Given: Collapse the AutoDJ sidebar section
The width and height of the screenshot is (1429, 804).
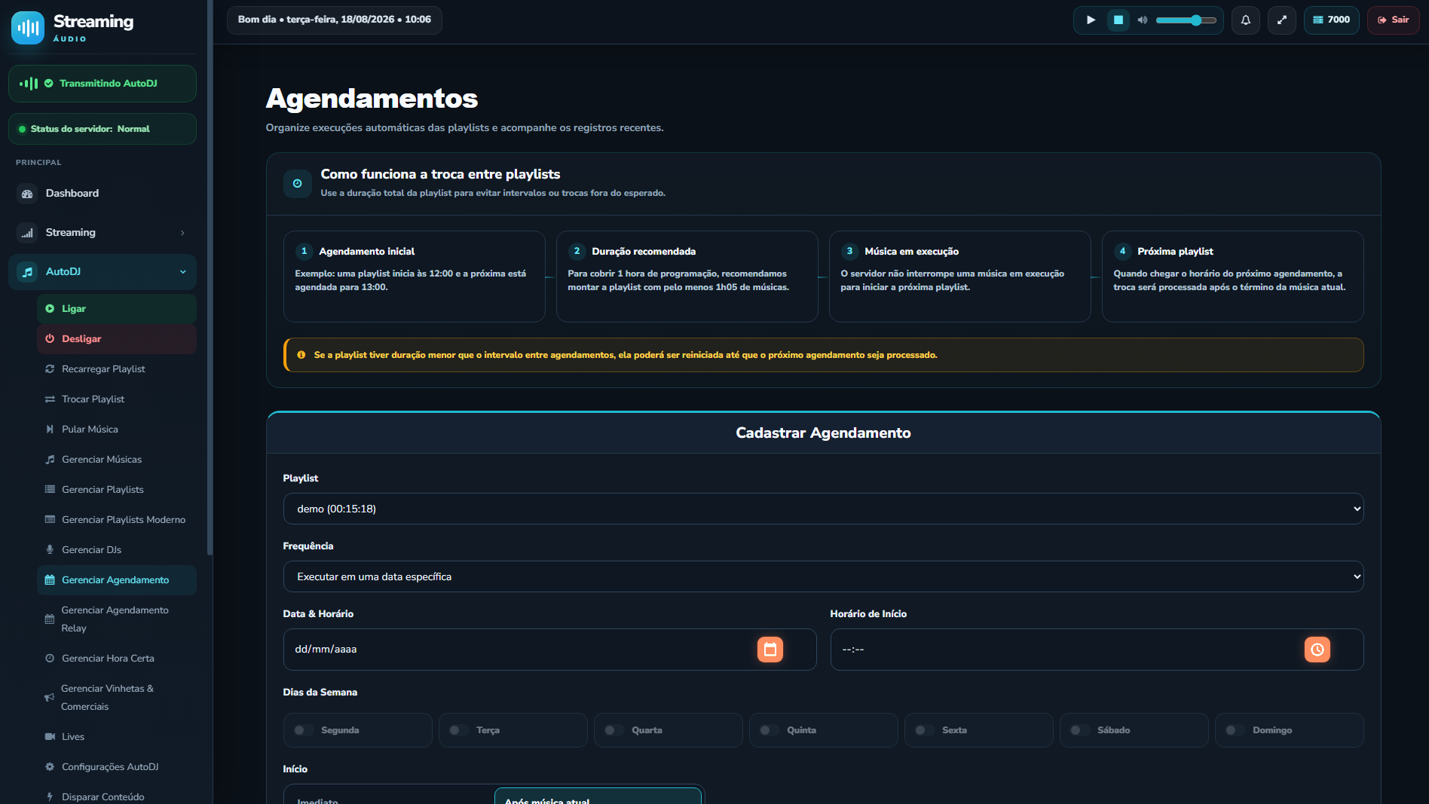Looking at the screenshot, I should (103, 272).
